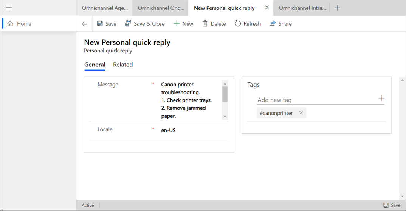Click plus icon to add tag

coord(381,98)
